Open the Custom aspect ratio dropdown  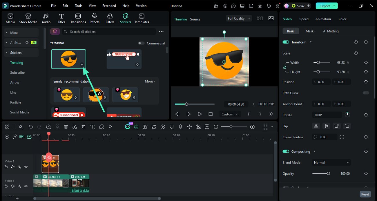coord(230,114)
